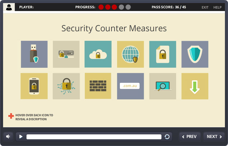Click the 'Security Counter Measures' heading
228x146 pixels.
[x=114, y=28]
